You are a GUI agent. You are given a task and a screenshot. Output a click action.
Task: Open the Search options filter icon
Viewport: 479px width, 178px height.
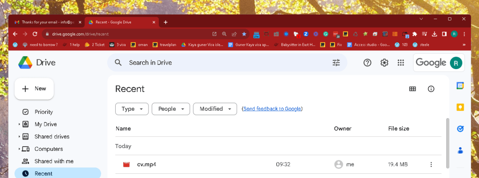click(336, 63)
